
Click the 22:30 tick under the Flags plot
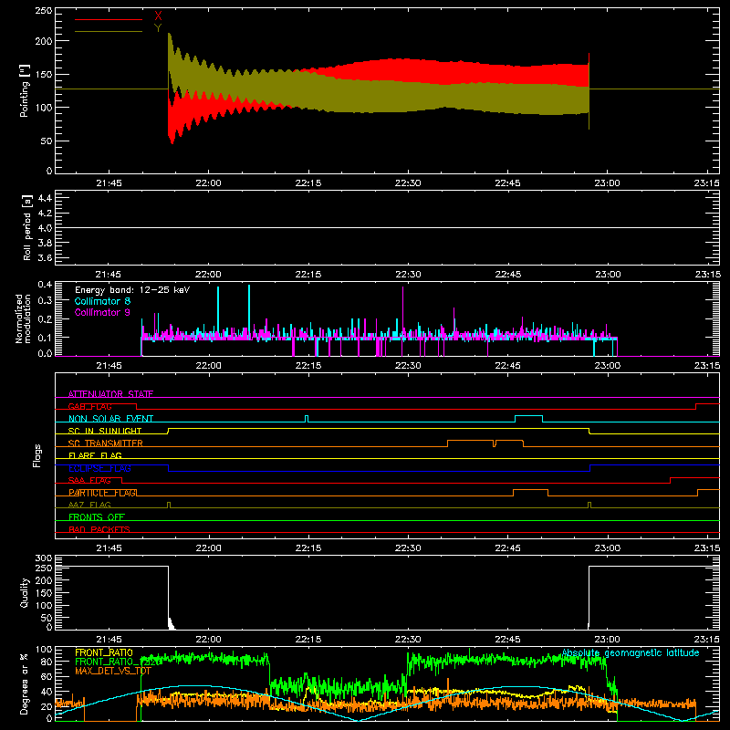408,547
